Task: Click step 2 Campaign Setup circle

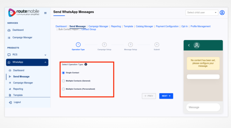Action: point(104,45)
